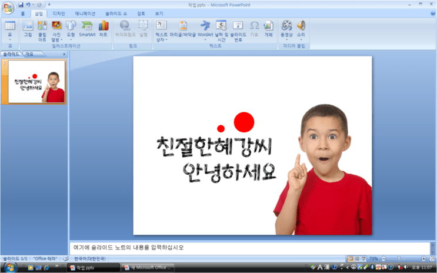Insert WordArt text

(x=205, y=29)
